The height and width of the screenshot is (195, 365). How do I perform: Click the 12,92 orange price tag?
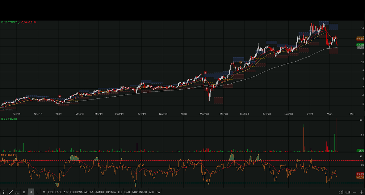[x=360, y=39]
